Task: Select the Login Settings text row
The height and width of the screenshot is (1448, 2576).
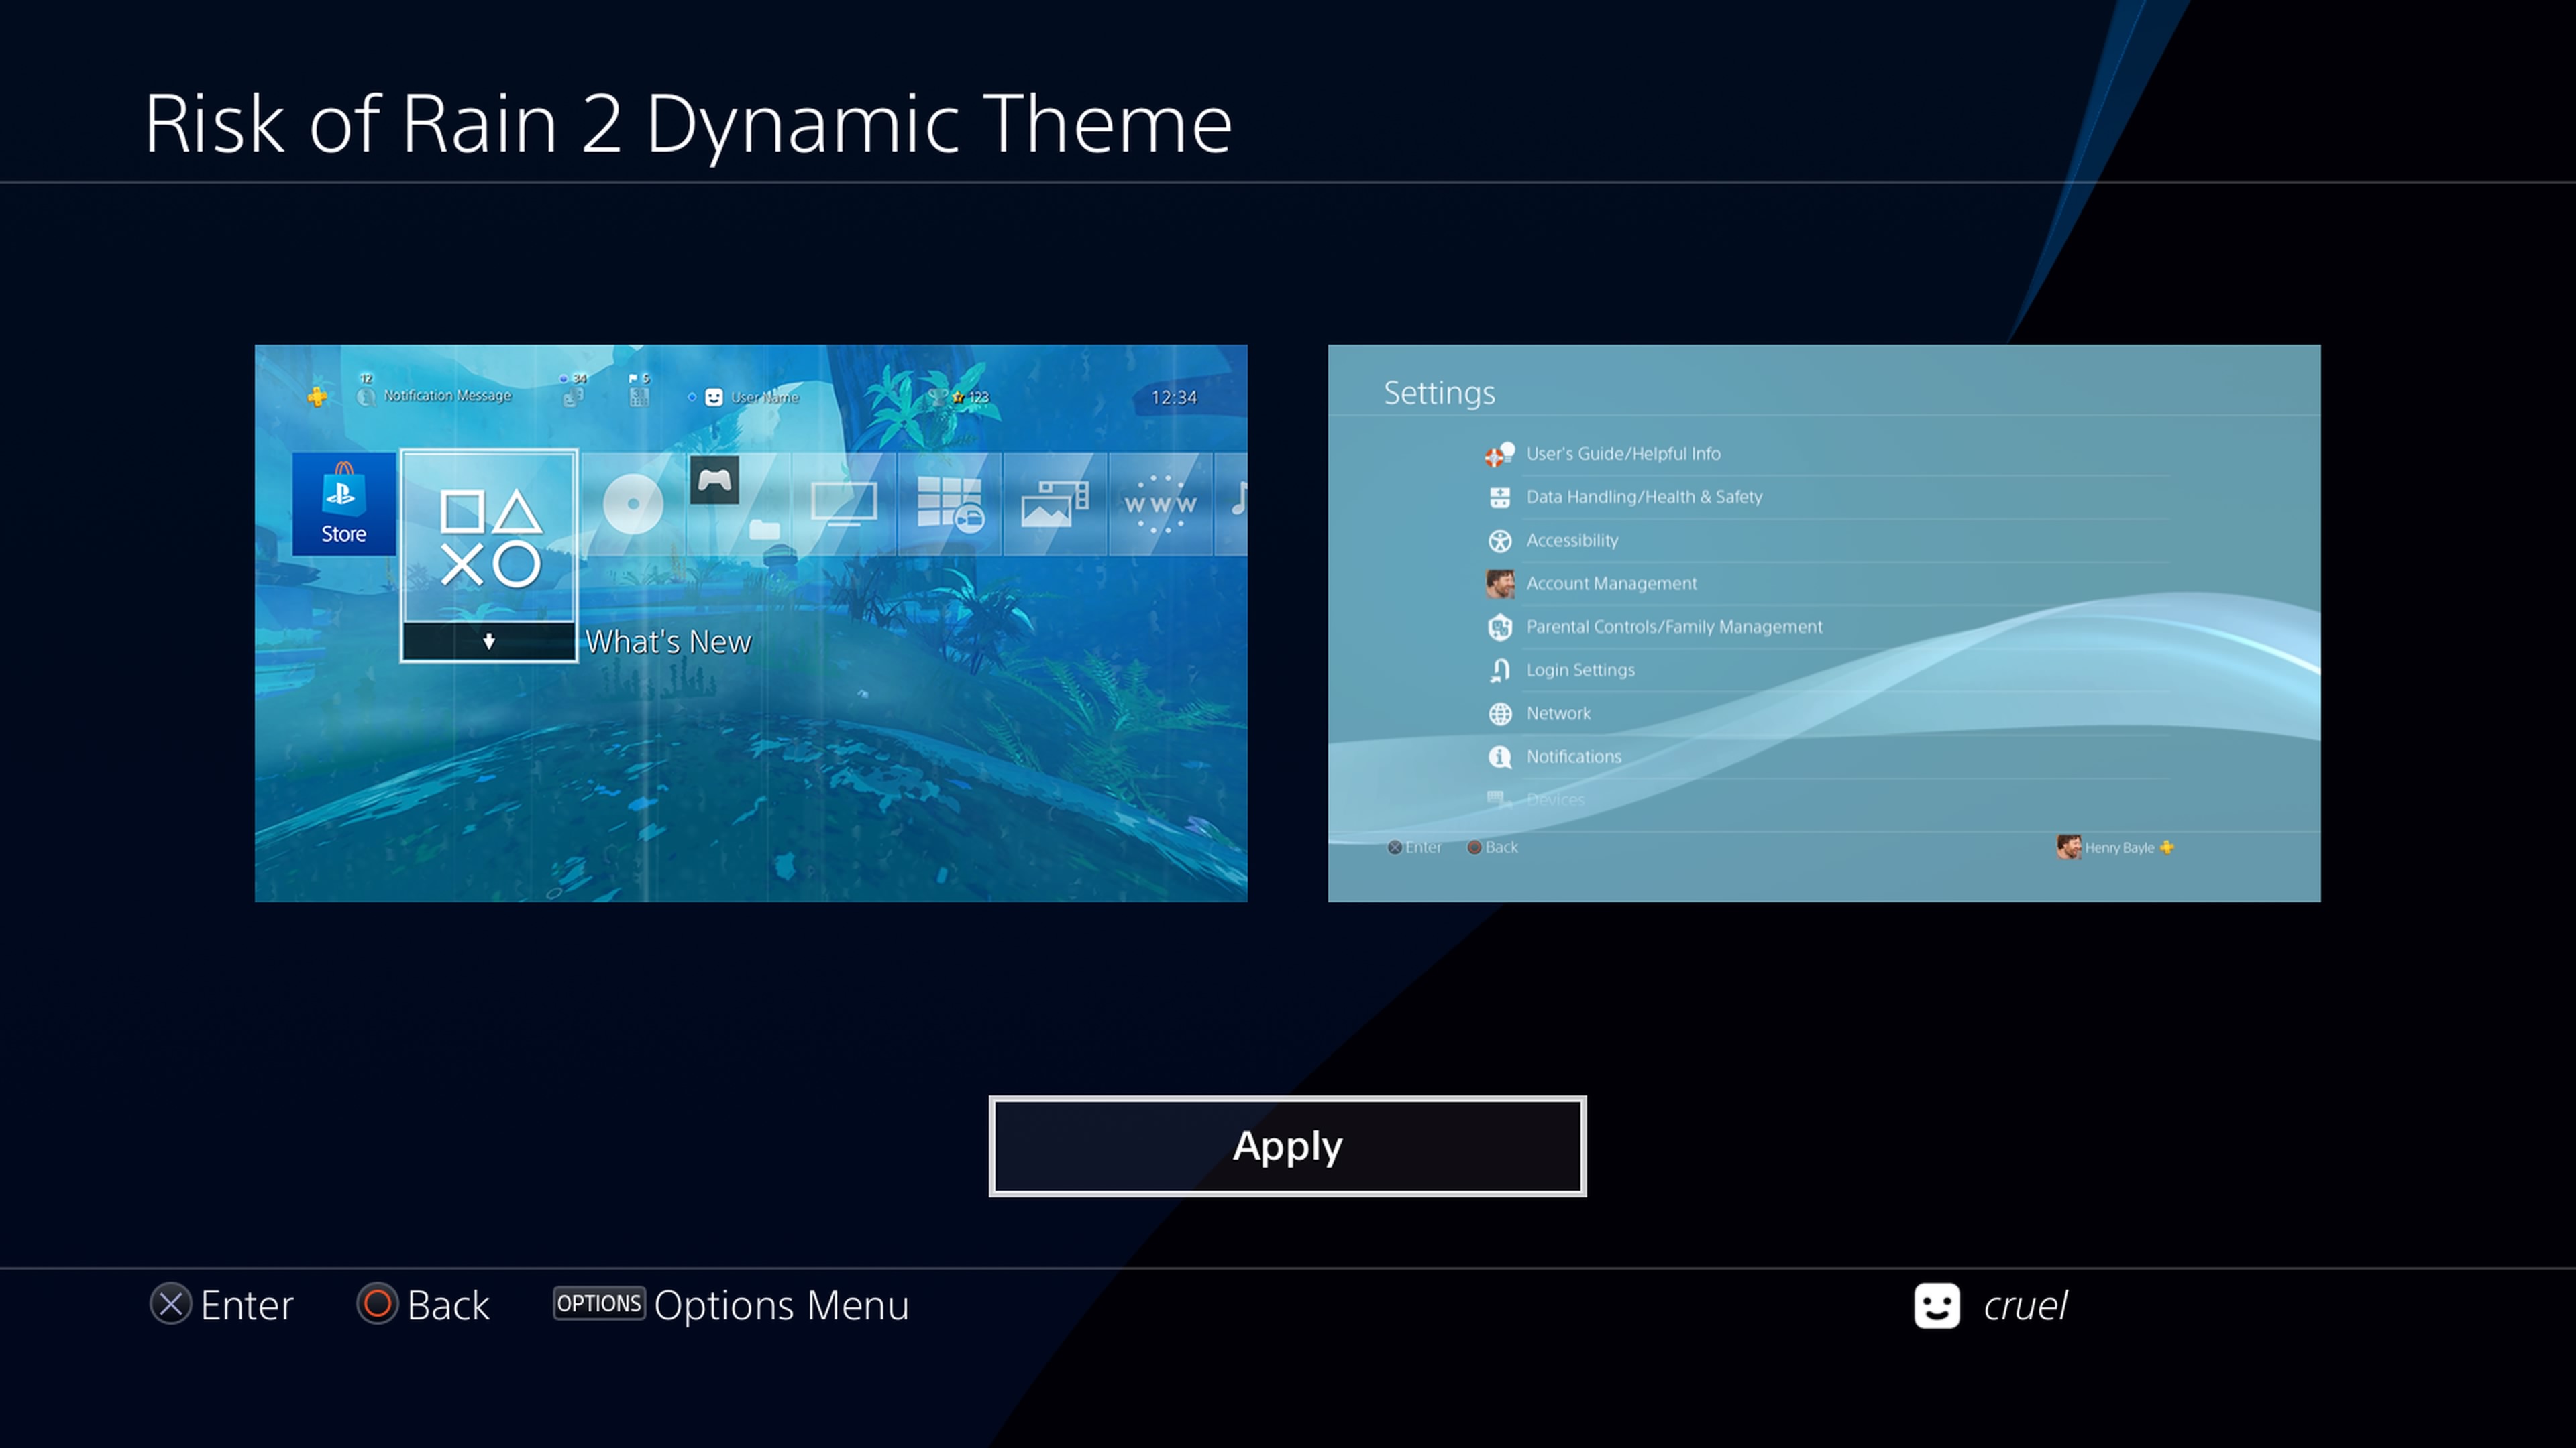Action: (1580, 670)
